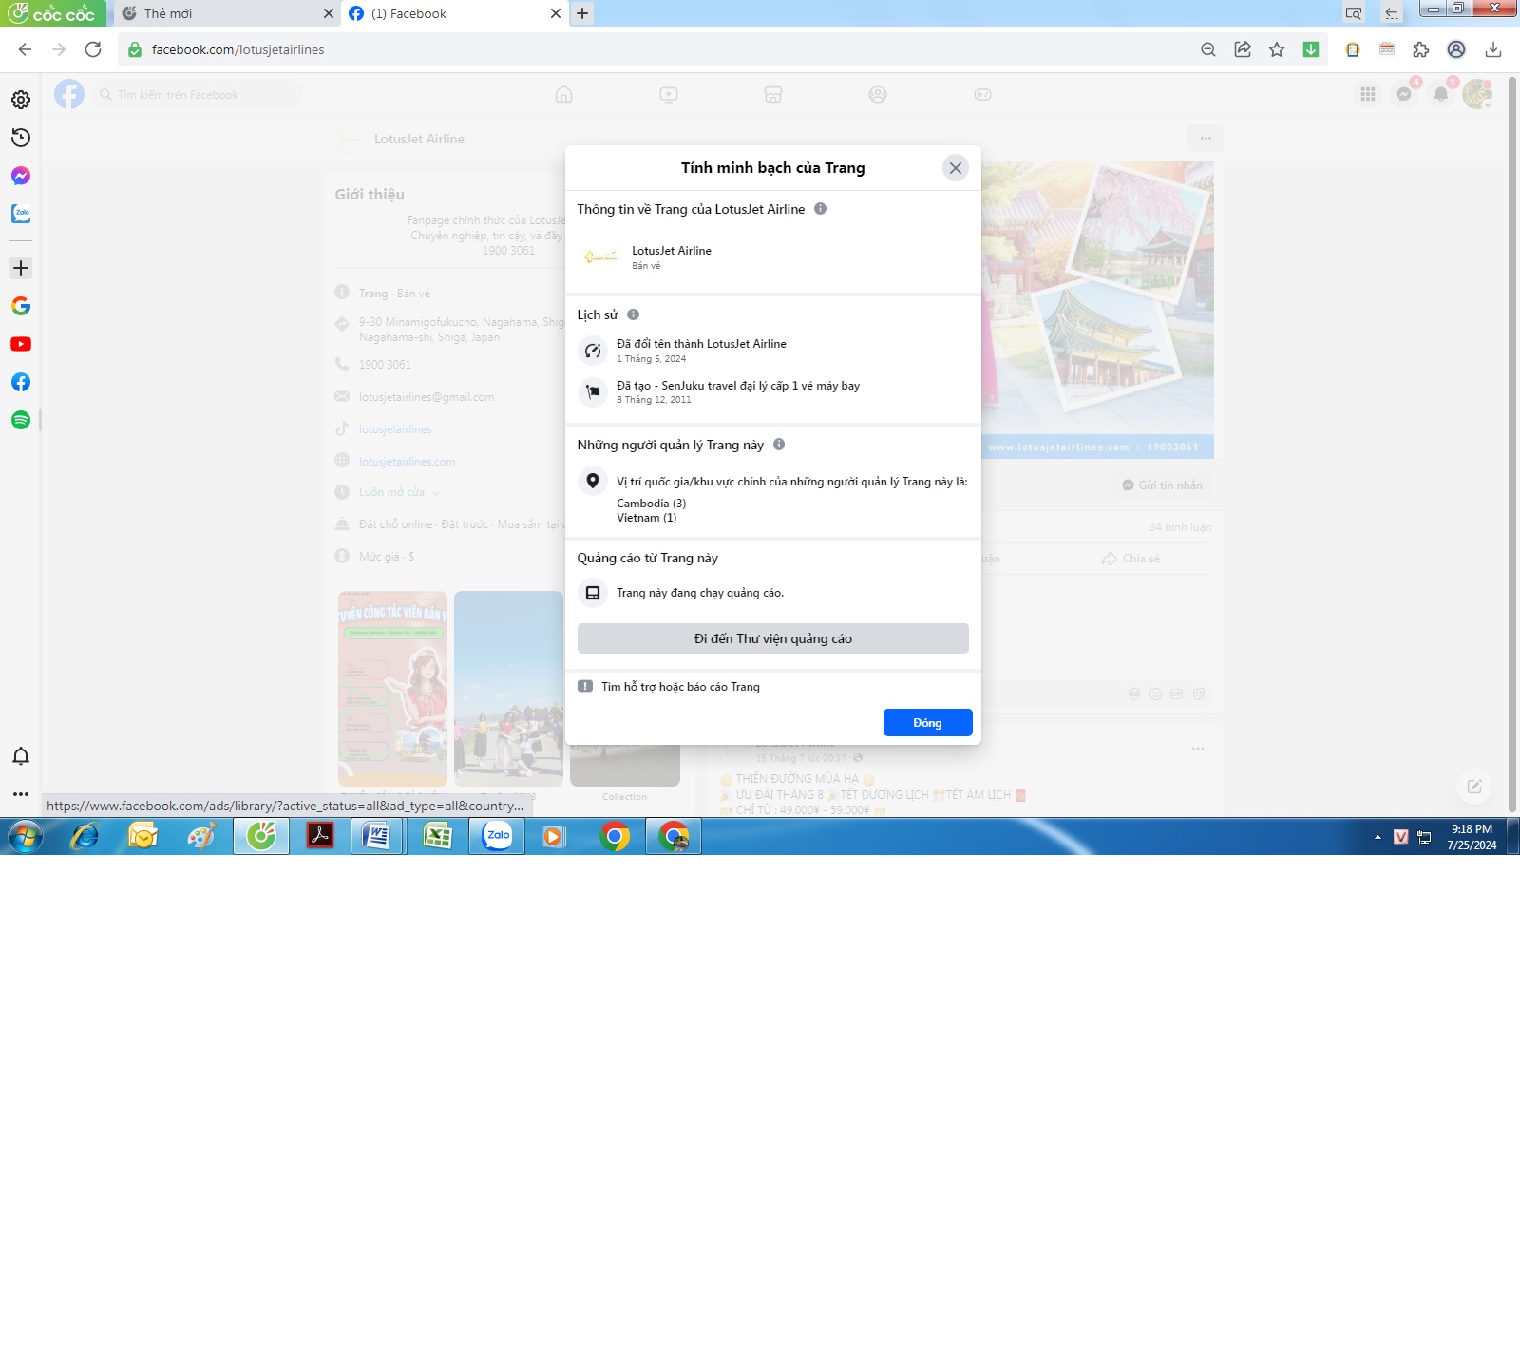
Task: Reload the Facebook page
Action: pyautogui.click(x=93, y=49)
